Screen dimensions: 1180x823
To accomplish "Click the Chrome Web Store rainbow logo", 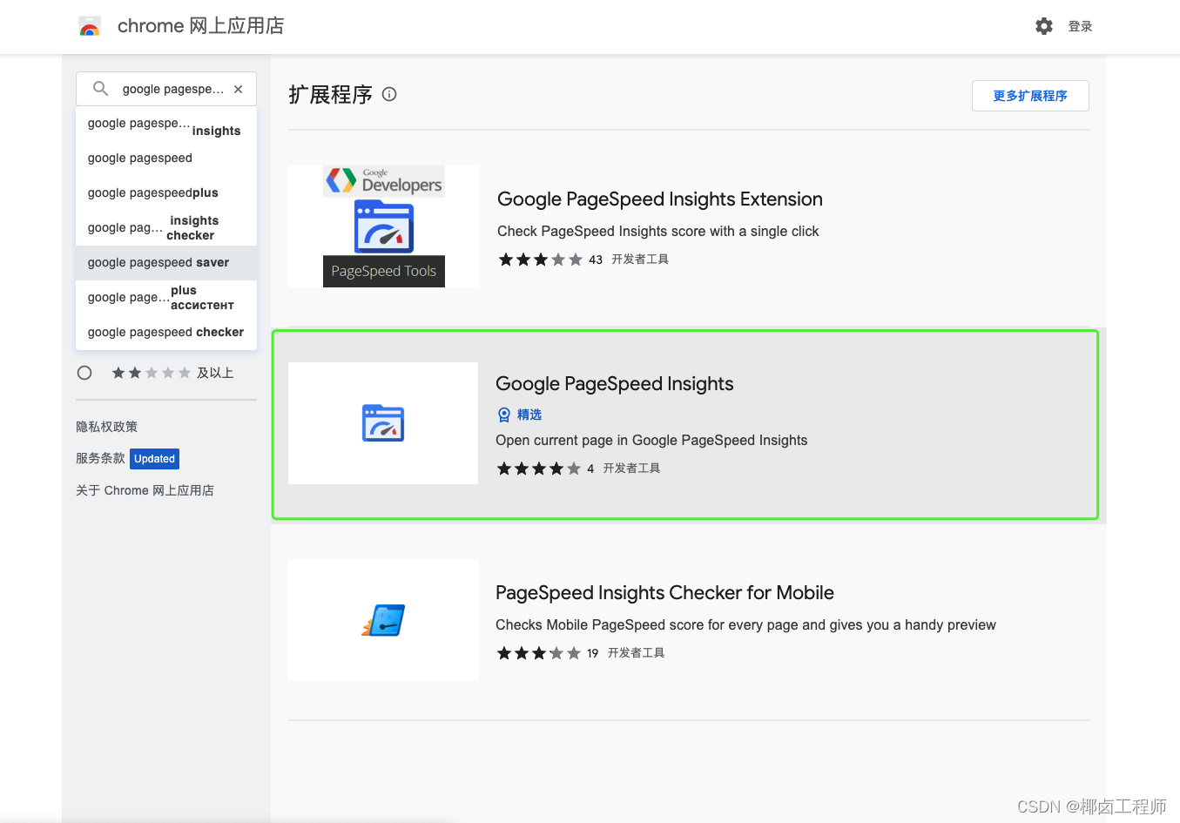I will (90, 26).
